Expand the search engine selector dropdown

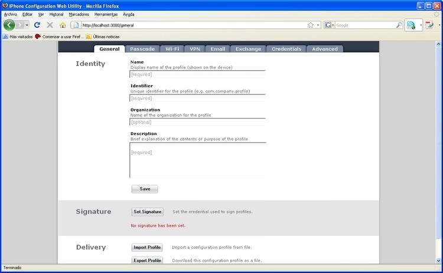click(x=330, y=25)
